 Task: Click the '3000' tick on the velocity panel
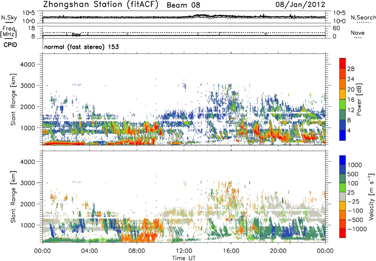(27, 183)
